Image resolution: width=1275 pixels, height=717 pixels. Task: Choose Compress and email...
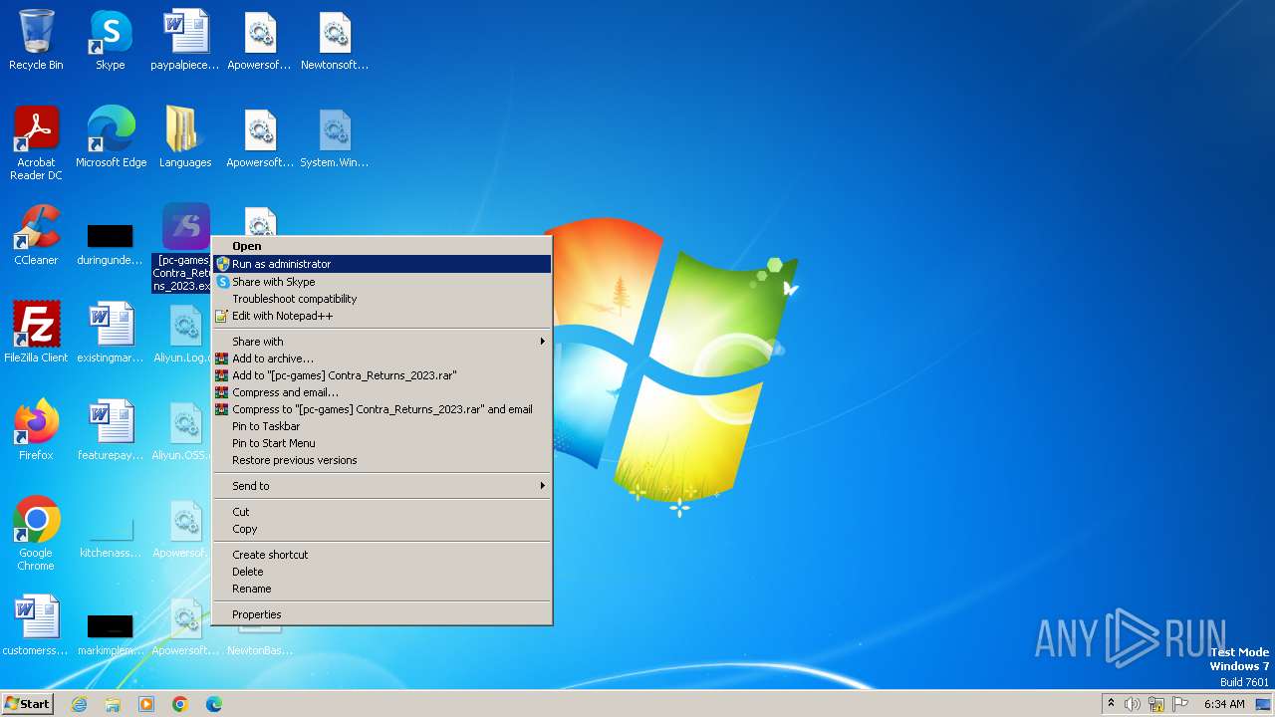tap(382, 392)
